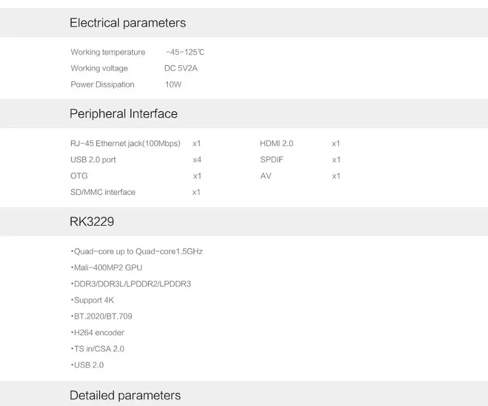Select the Mali-400MP2 GPU bullet
Viewport: 488px width, 406px height.
tap(106, 268)
